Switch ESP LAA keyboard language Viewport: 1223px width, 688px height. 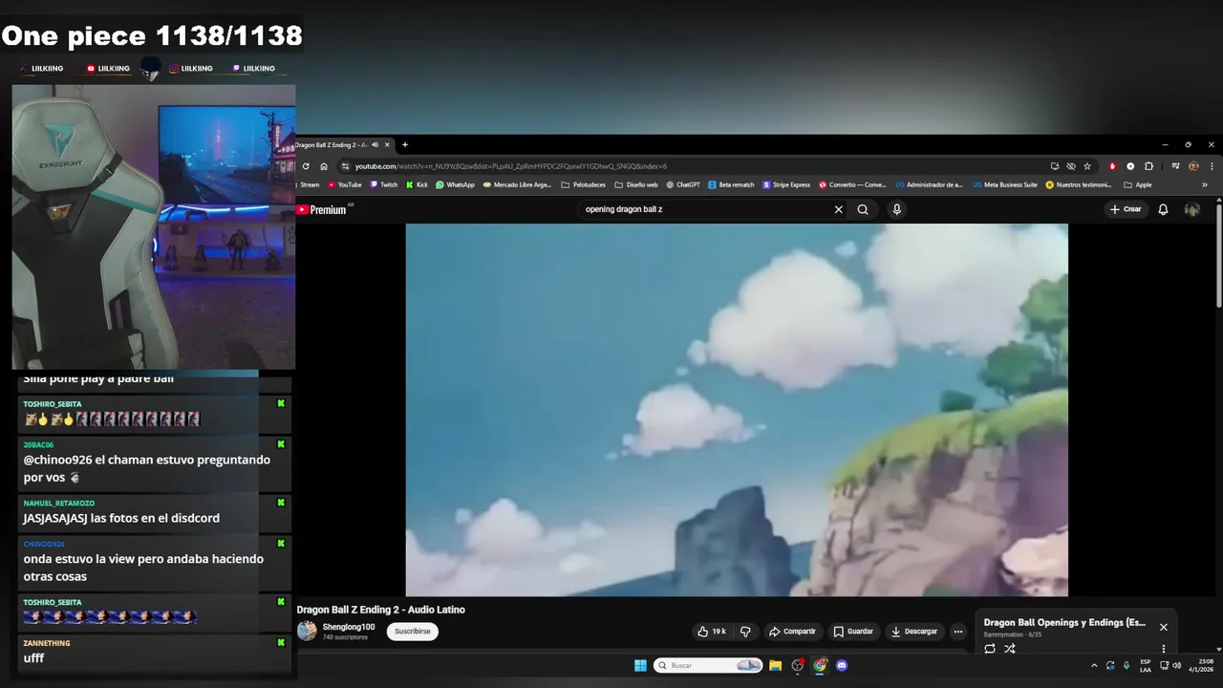pyautogui.click(x=1146, y=665)
